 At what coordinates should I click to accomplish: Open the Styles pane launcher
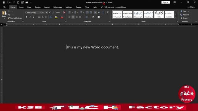(177, 22)
